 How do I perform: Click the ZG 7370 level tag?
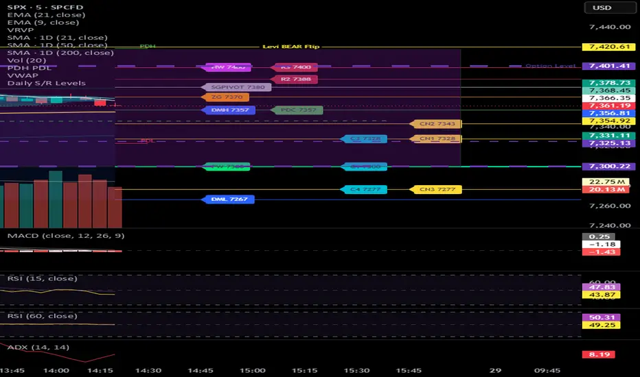point(226,97)
